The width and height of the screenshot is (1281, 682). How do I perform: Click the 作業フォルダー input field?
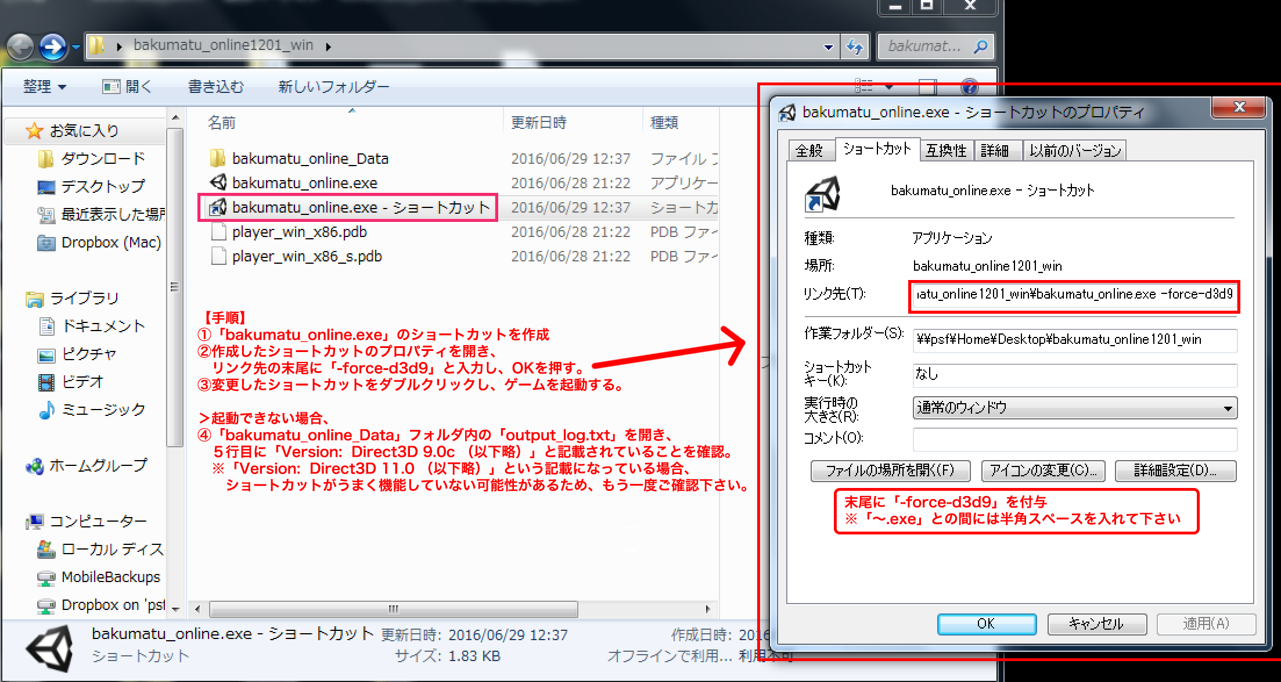tap(1075, 340)
